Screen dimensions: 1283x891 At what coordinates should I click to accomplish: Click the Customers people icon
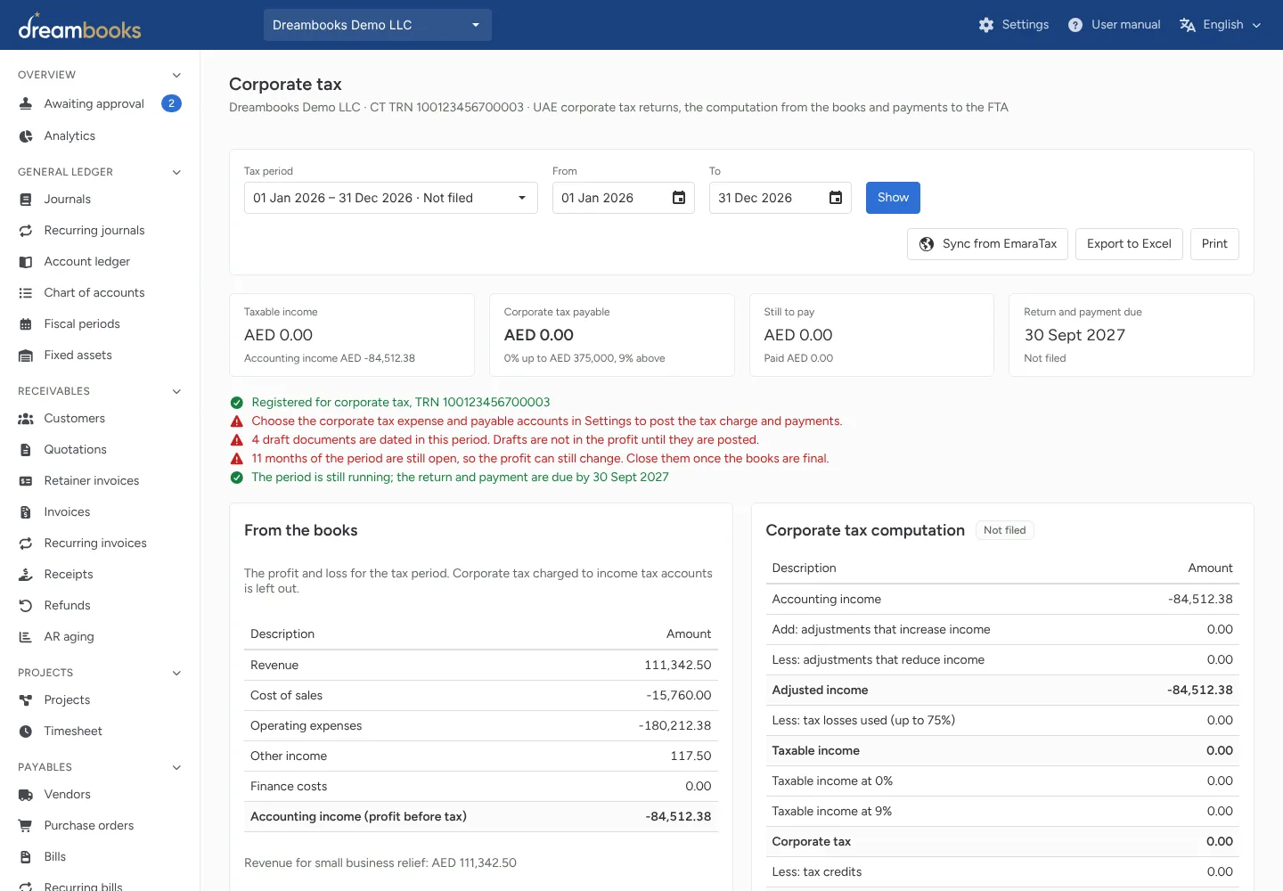click(x=26, y=418)
